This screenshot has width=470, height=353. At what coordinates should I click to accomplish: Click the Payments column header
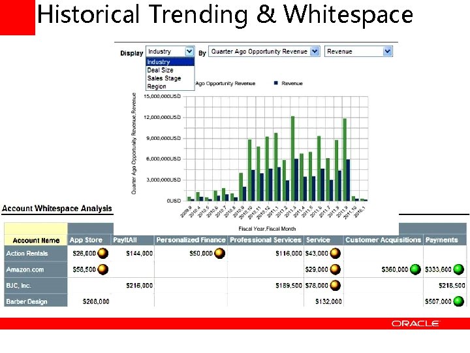[x=445, y=240]
